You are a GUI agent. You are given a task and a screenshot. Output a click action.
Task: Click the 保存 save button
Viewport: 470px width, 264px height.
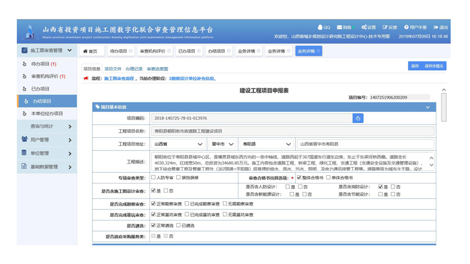coord(415,66)
